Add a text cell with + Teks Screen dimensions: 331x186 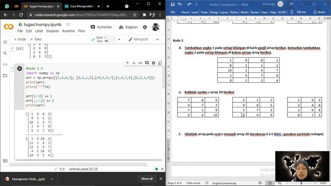[36, 39]
